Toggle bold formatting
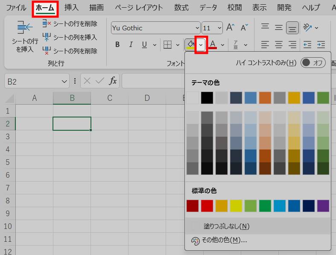This screenshot has height=255, width=336. (x=117, y=44)
